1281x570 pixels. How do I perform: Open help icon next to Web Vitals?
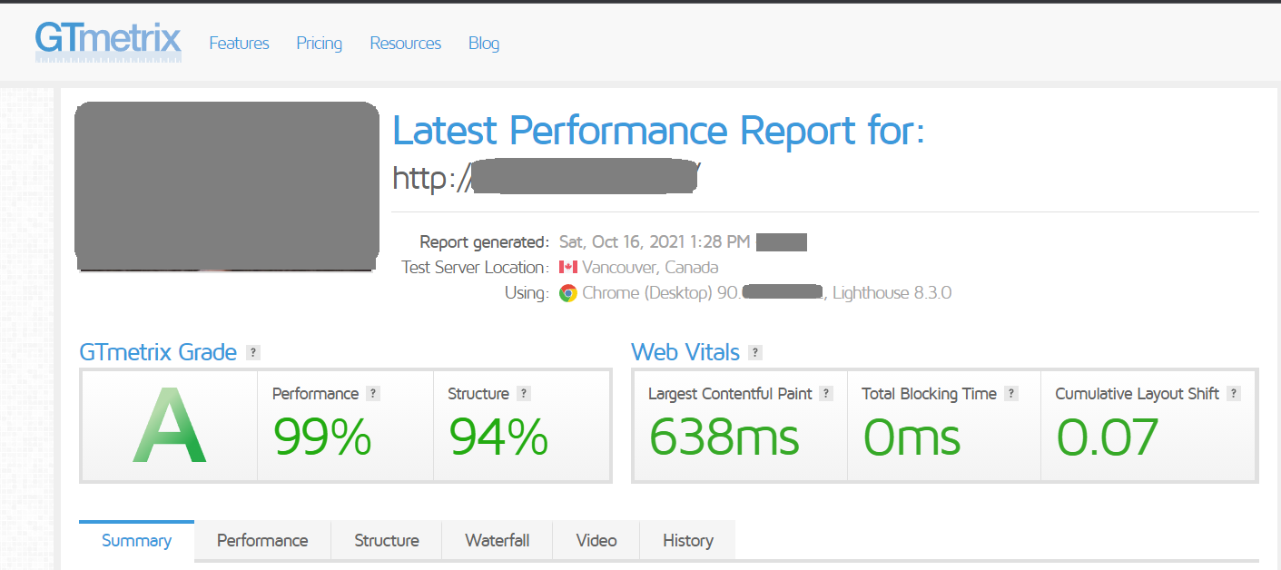click(755, 352)
